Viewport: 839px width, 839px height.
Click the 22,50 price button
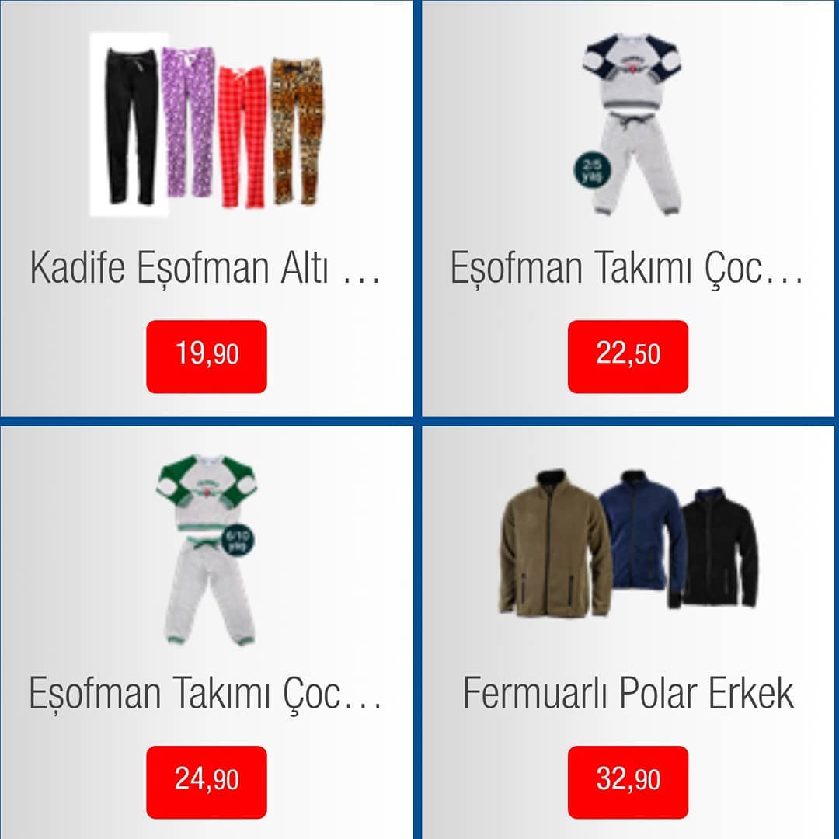628,357
